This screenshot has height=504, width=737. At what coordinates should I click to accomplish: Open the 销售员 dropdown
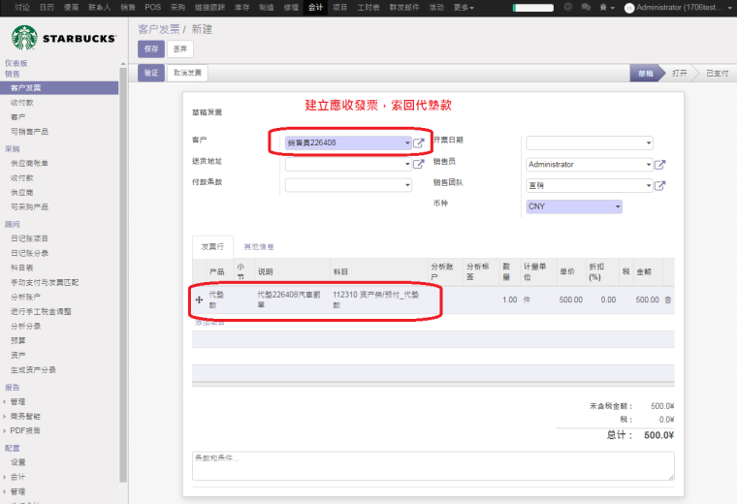[x=590, y=165]
